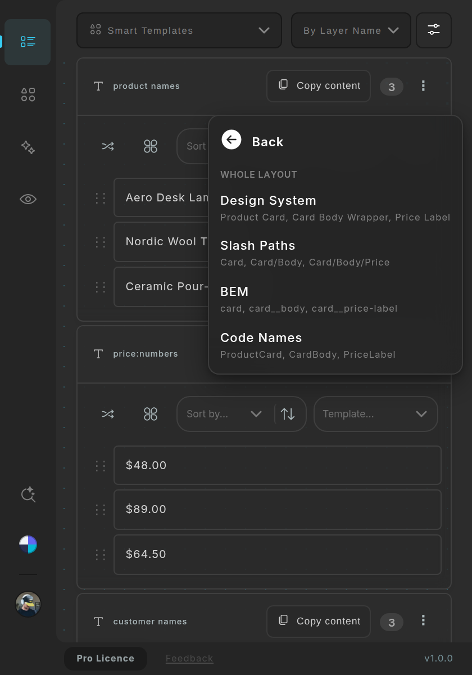
Task: Click the command grid icon in price:numbers
Action: coord(151,414)
